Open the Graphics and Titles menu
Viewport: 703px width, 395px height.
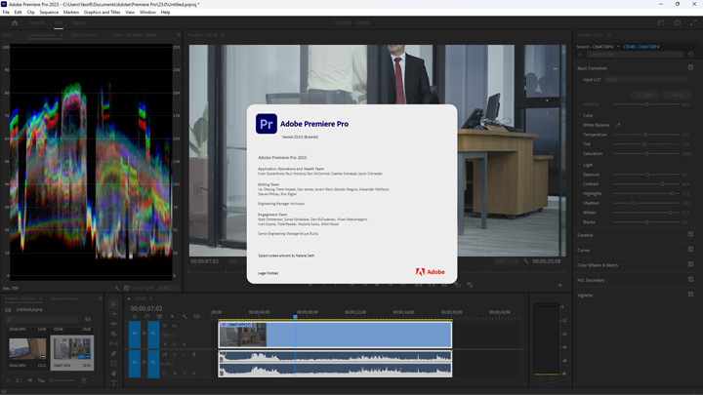(x=103, y=12)
